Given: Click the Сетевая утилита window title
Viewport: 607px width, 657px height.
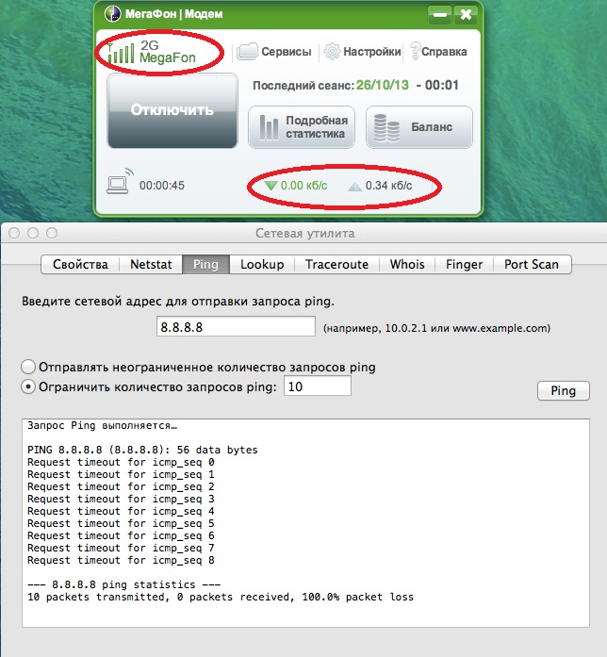Looking at the screenshot, I should click(305, 234).
